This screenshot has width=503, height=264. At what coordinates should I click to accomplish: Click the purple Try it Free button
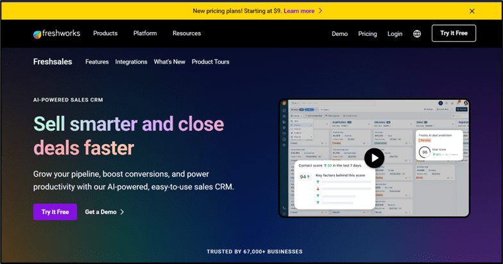coord(55,212)
